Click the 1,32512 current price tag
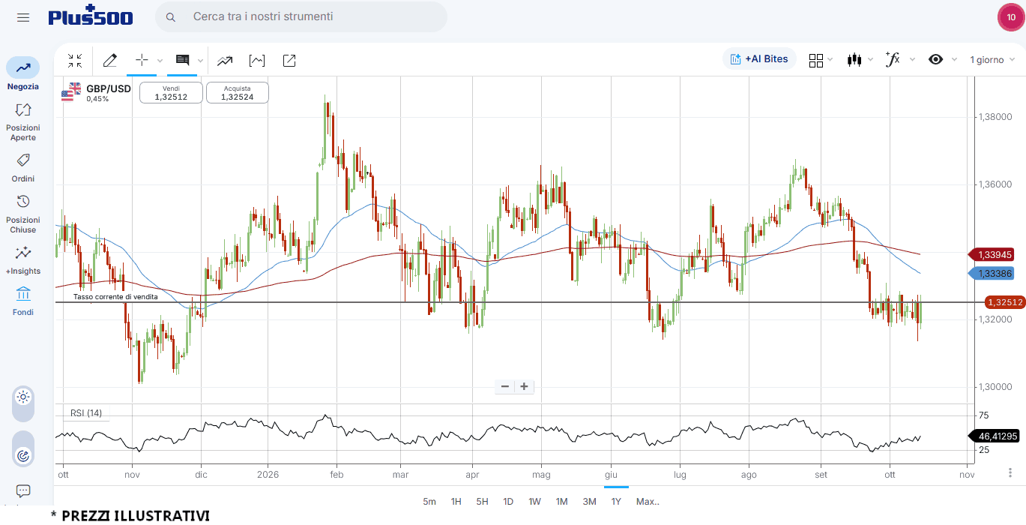This screenshot has width=1026, height=525. [x=1004, y=302]
